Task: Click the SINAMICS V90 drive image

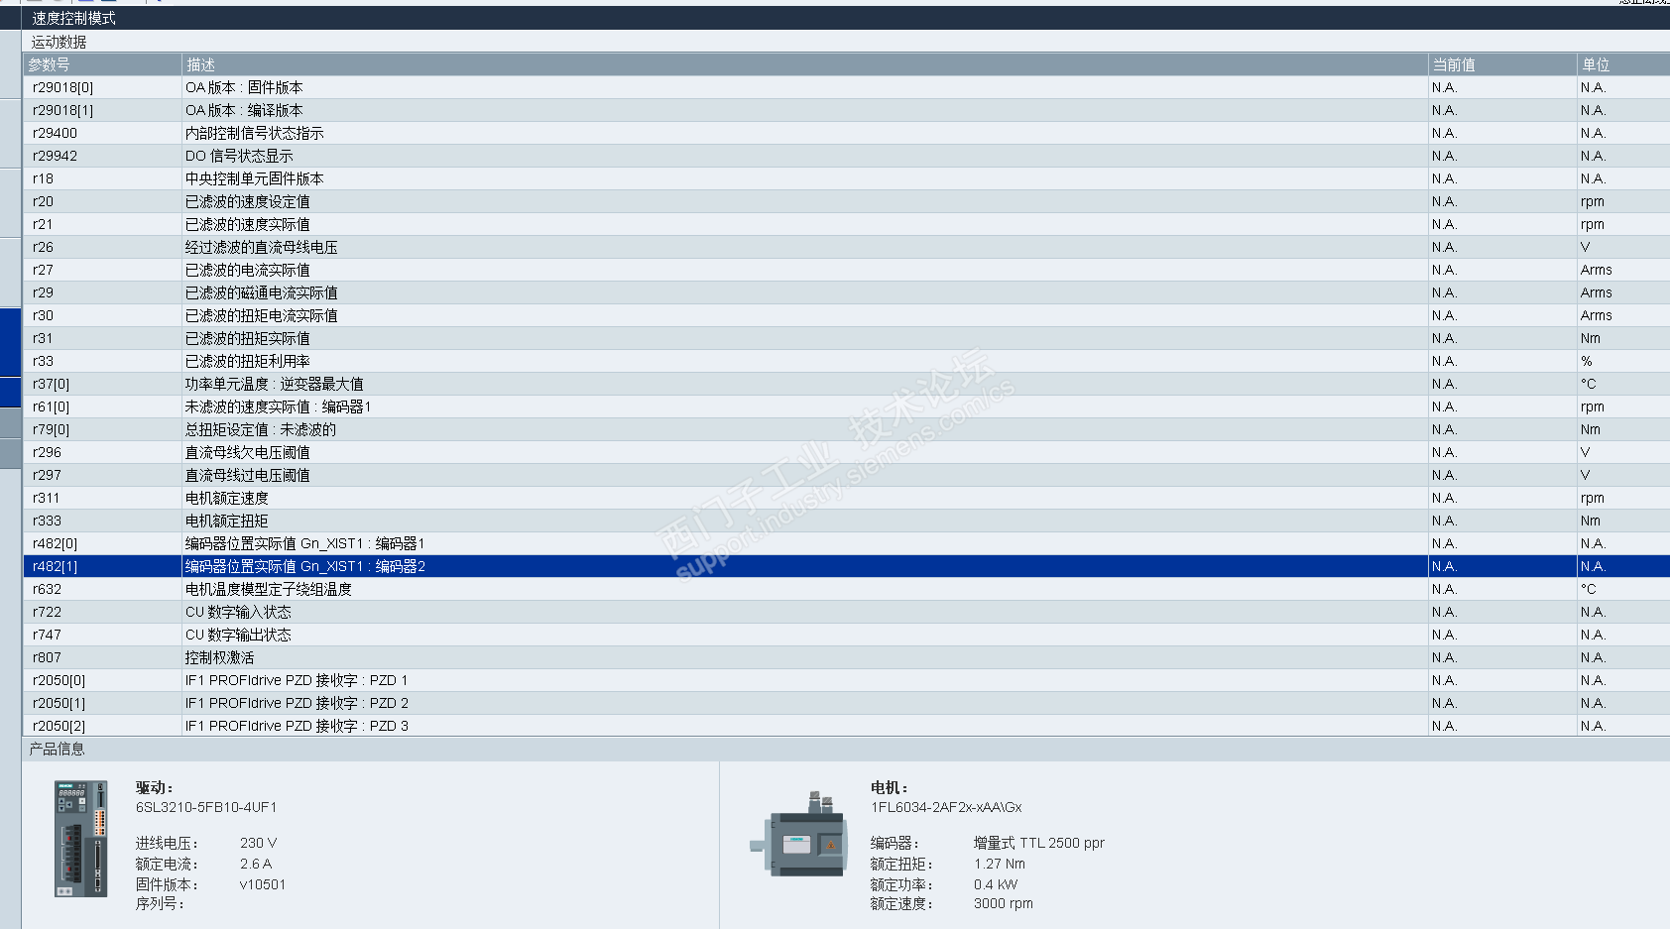Action: click(x=80, y=839)
